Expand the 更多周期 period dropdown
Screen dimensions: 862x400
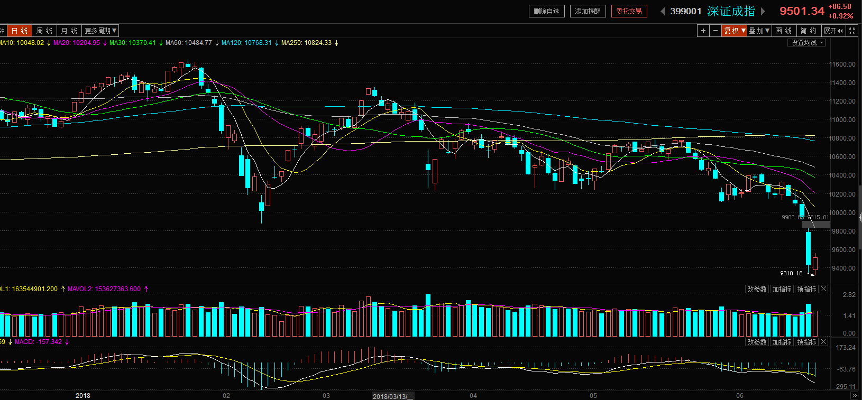[x=100, y=31]
